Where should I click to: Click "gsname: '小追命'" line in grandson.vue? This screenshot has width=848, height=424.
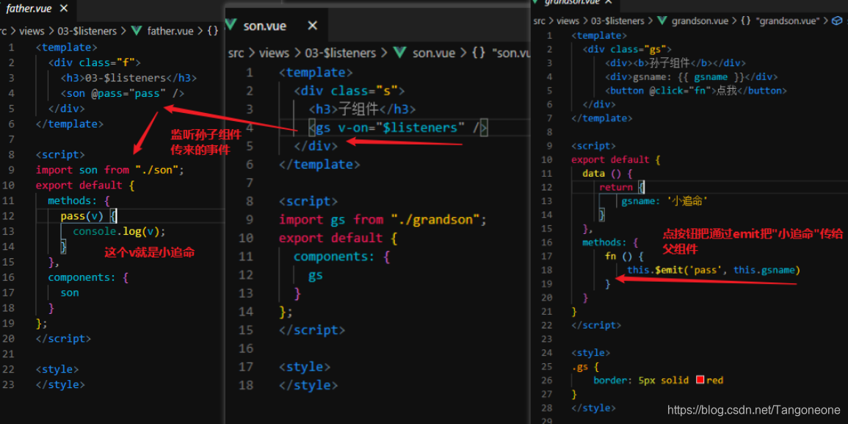click(664, 201)
